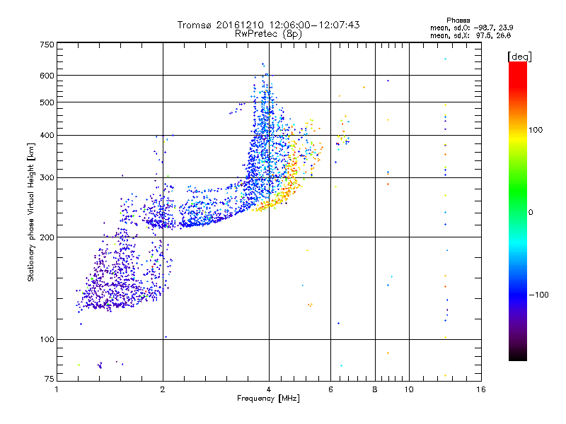Screen dimensions: 566x424
Task: Click the x-axis tick label '16'
Action: click(x=481, y=389)
